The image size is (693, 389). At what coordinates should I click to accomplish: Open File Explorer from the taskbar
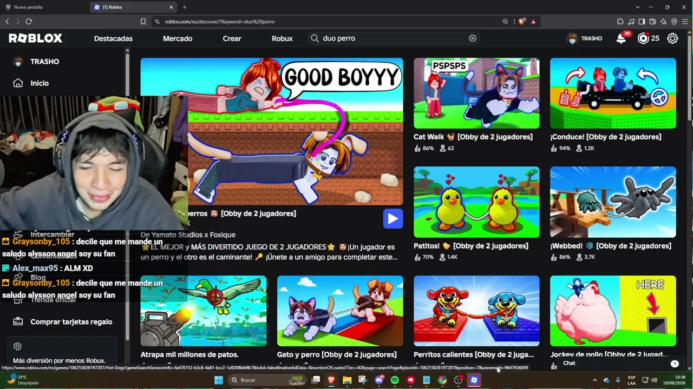point(347,380)
